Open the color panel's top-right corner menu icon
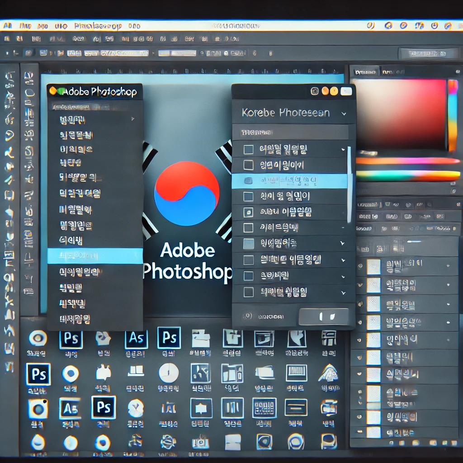Image resolution: width=463 pixels, height=463 pixels. (458, 71)
